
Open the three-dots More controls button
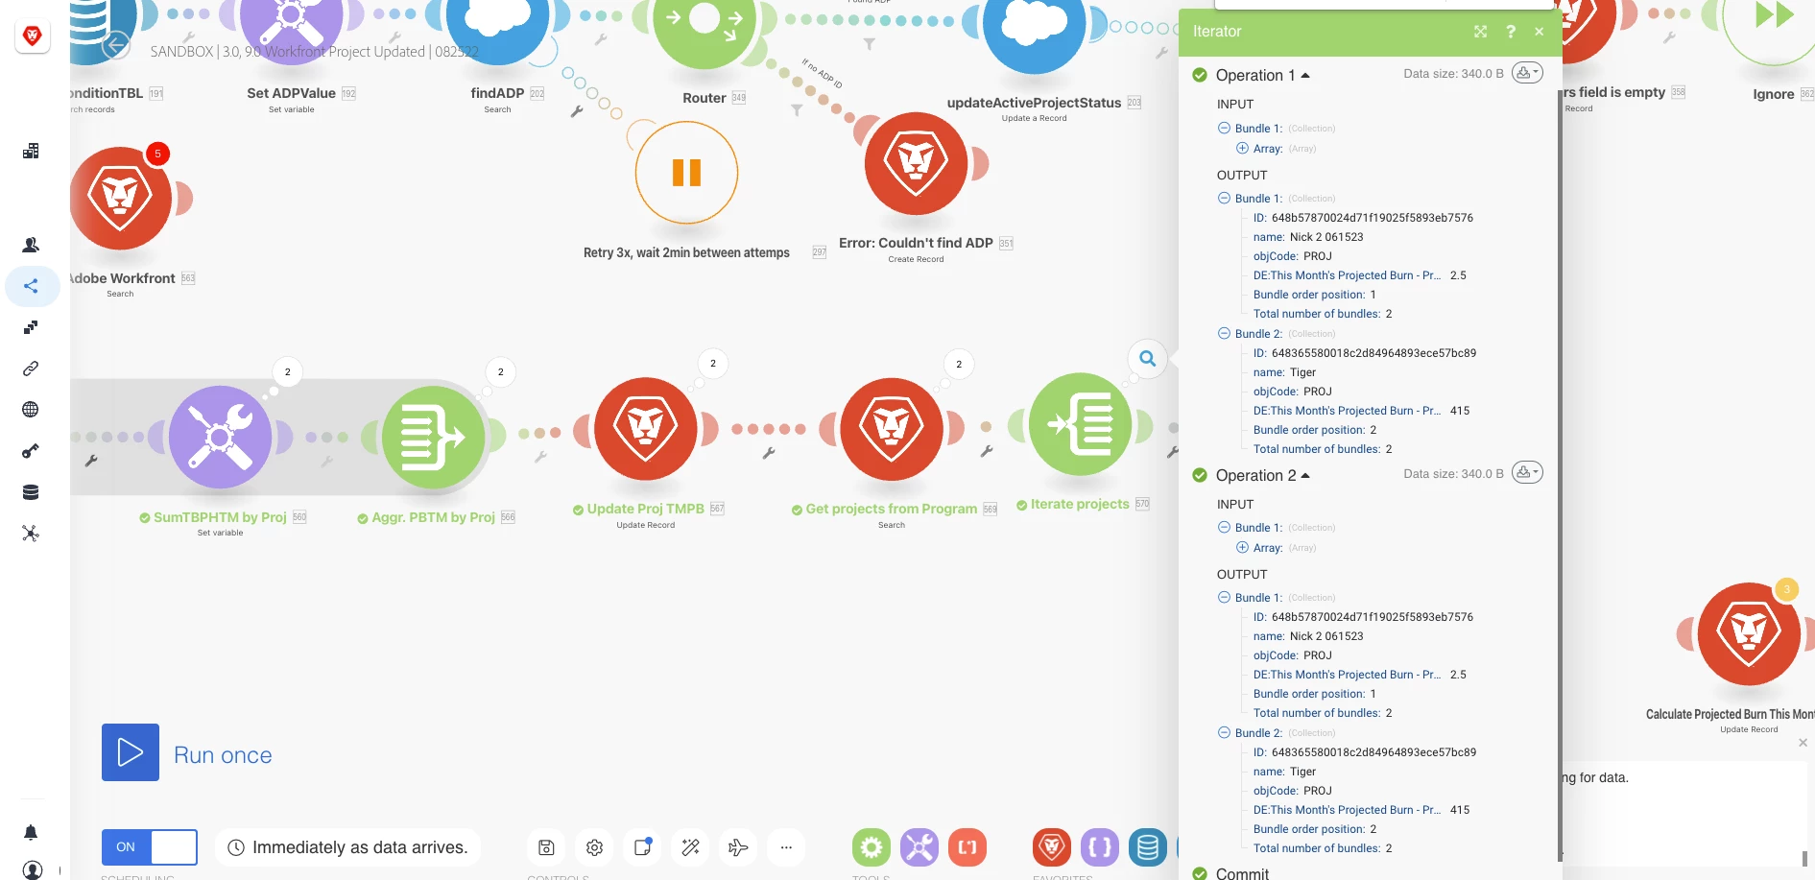coord(786,847)
